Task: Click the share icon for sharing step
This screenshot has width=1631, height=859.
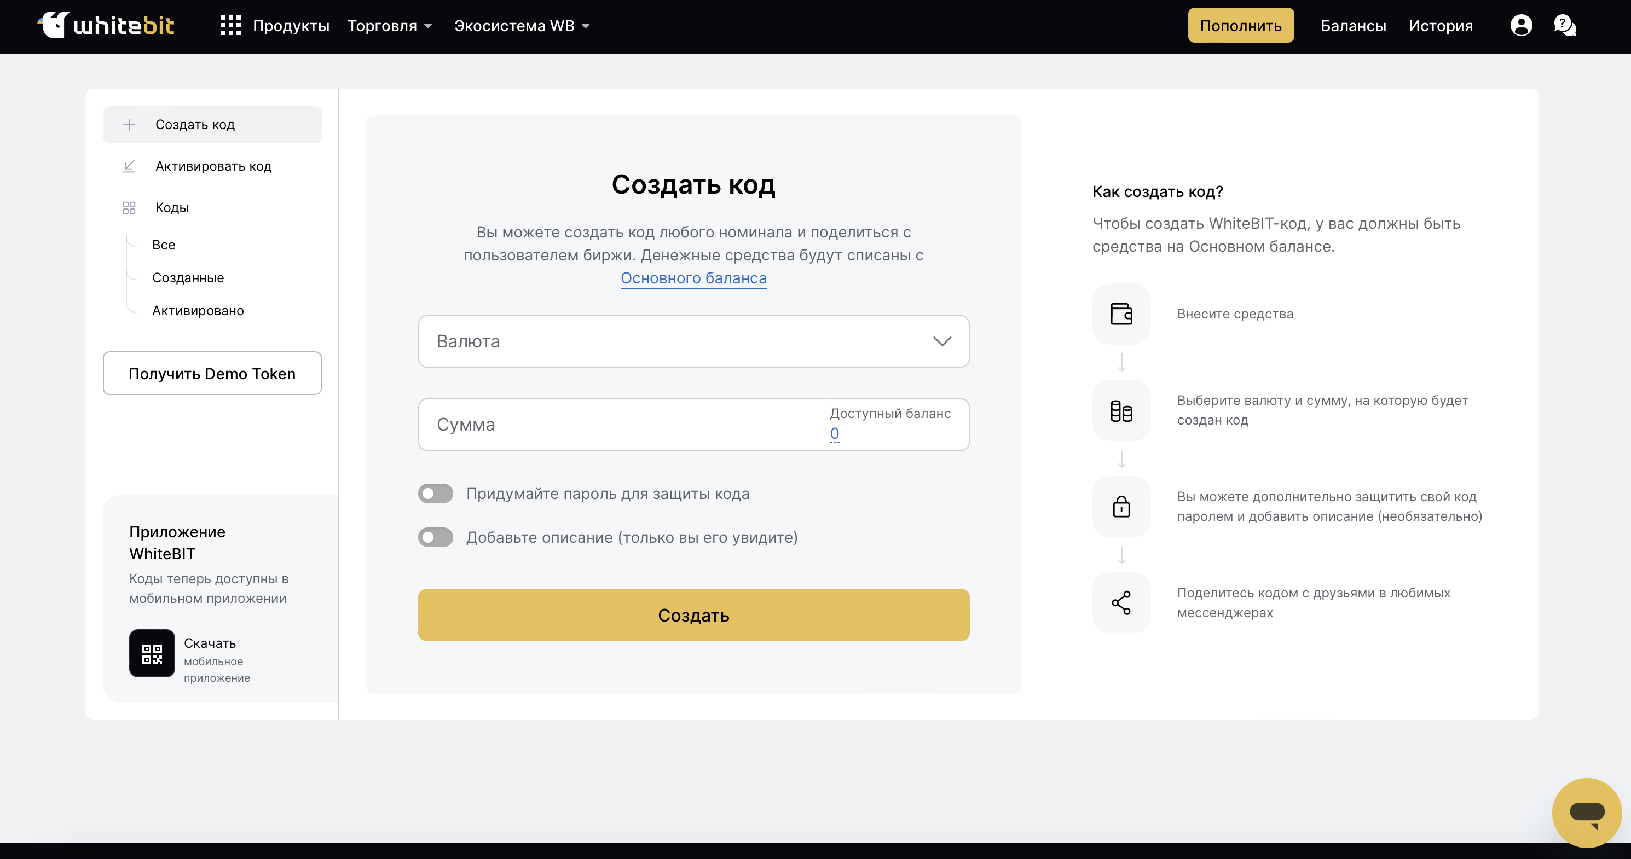Action: (1121, 602)
